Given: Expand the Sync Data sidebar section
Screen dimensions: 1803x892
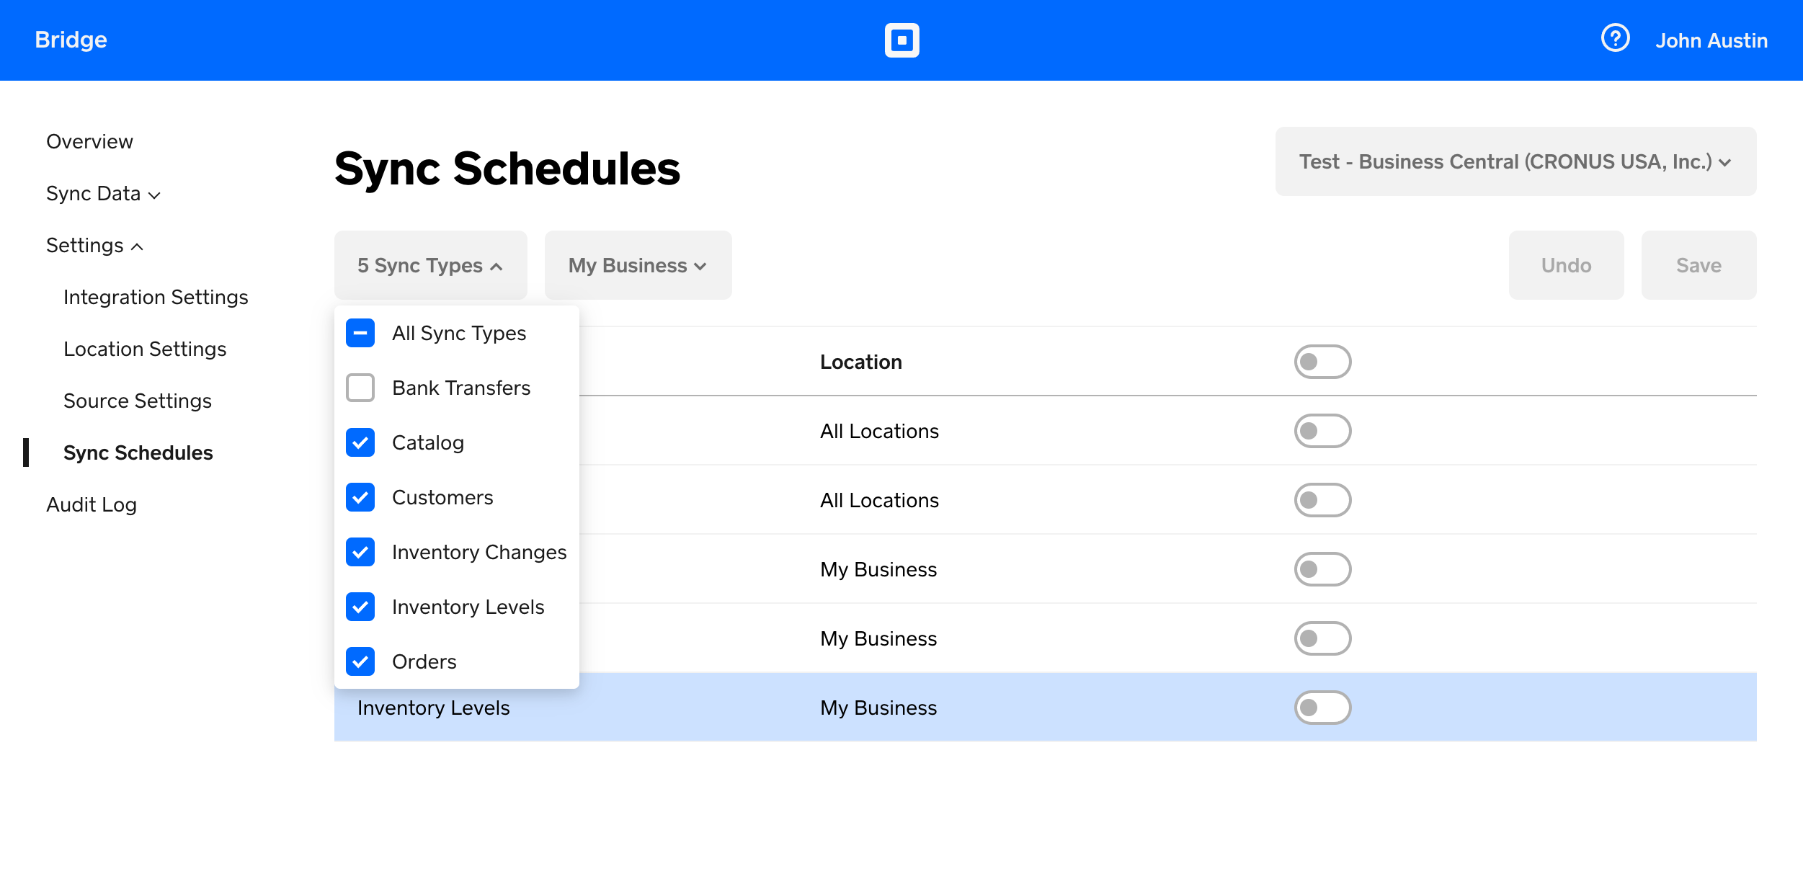Looking at the screenshot, I should click(x=103, y=193).
